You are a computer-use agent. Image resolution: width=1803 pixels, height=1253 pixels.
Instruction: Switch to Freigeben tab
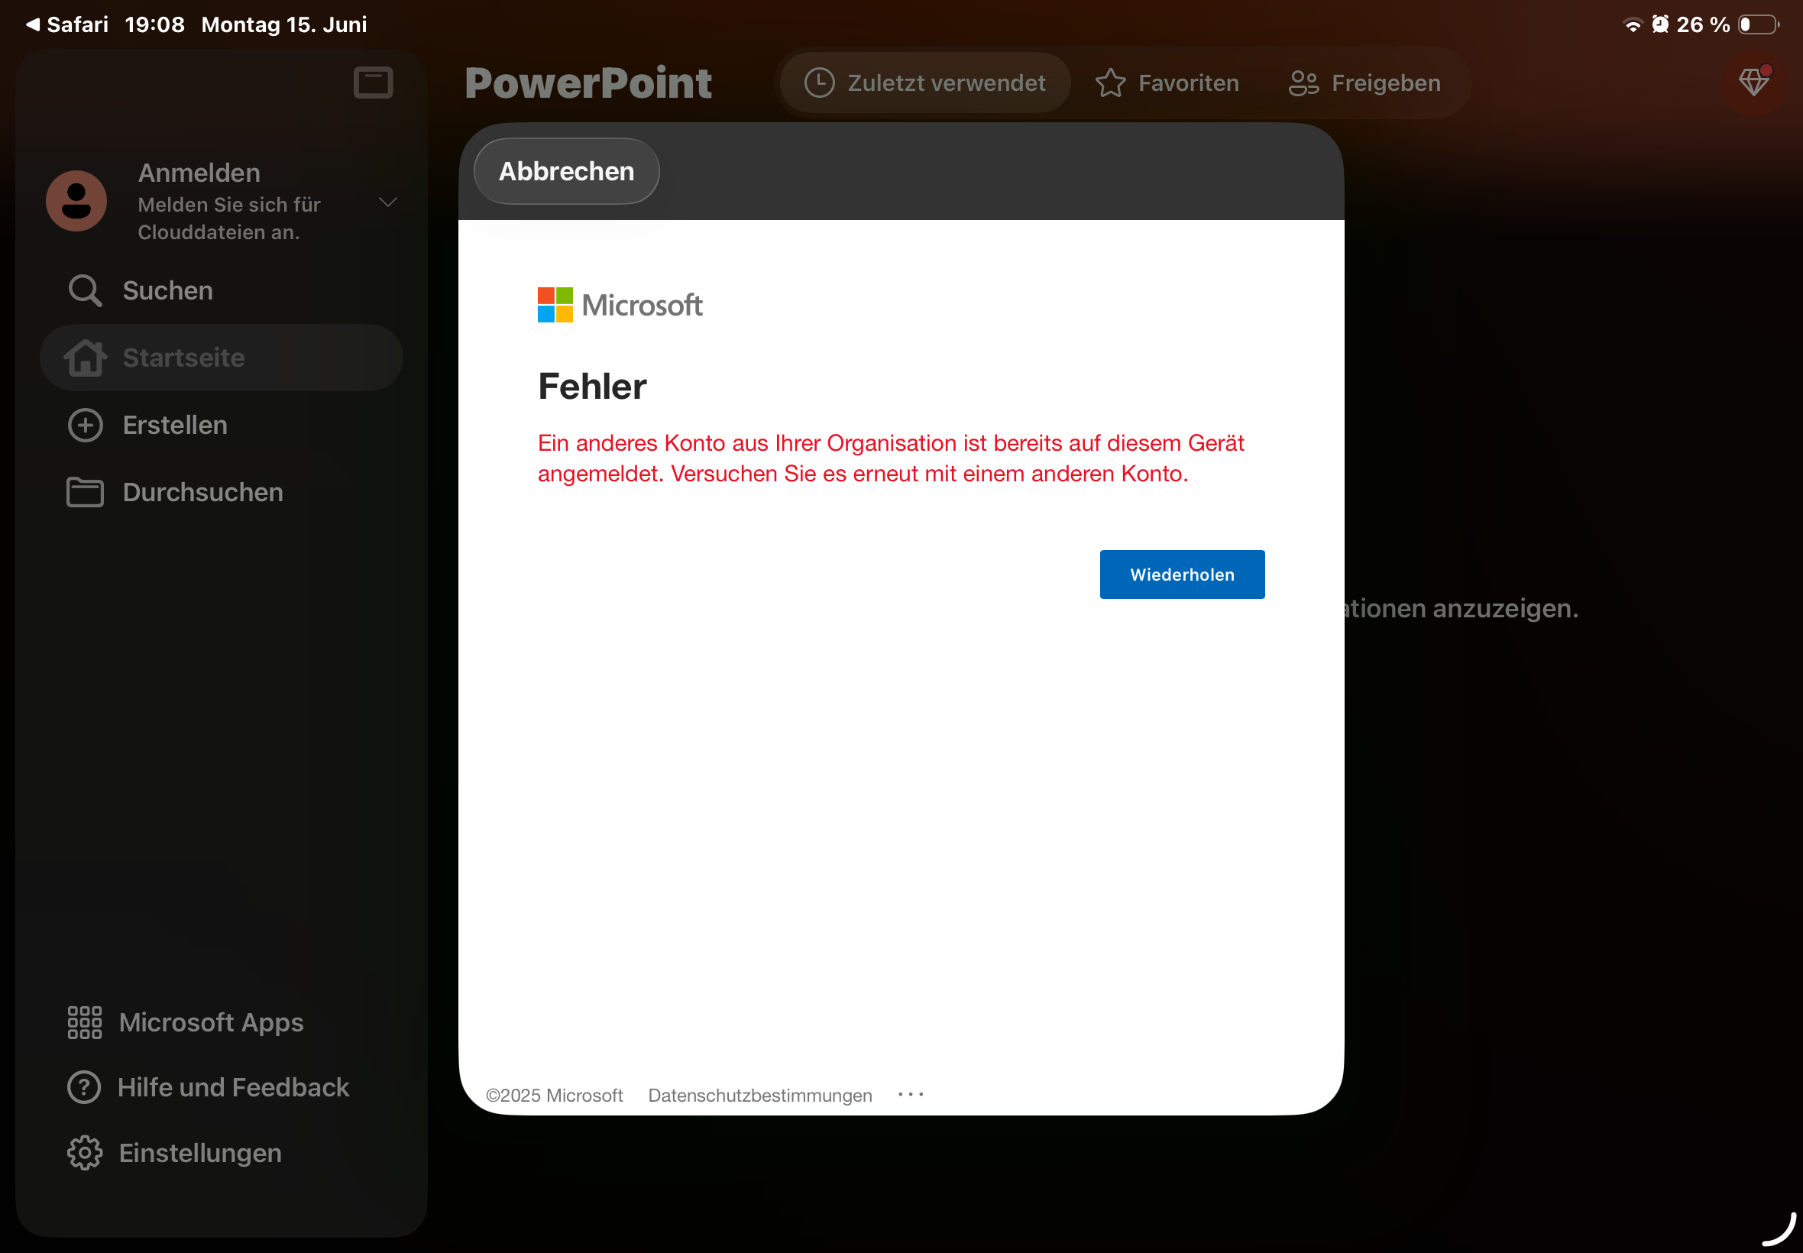point(1364,83)
